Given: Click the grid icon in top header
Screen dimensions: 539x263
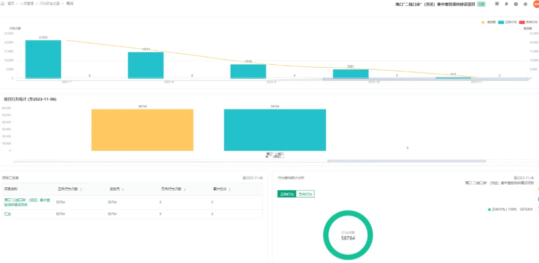Looking at the screenshot, I should tap(497, 4).
